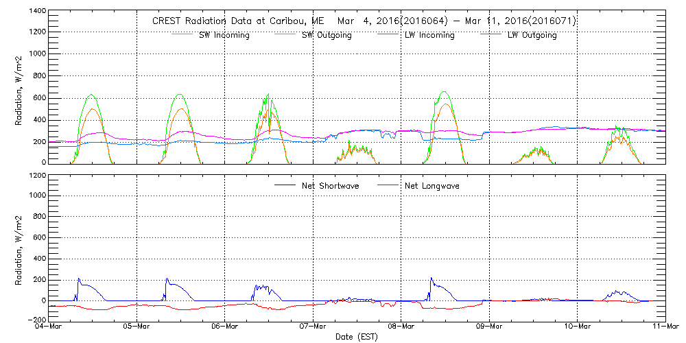Select the LW Outgoing legend entry
The width and height of the screenshot is (686, 343).
click(x=532, y=36)
